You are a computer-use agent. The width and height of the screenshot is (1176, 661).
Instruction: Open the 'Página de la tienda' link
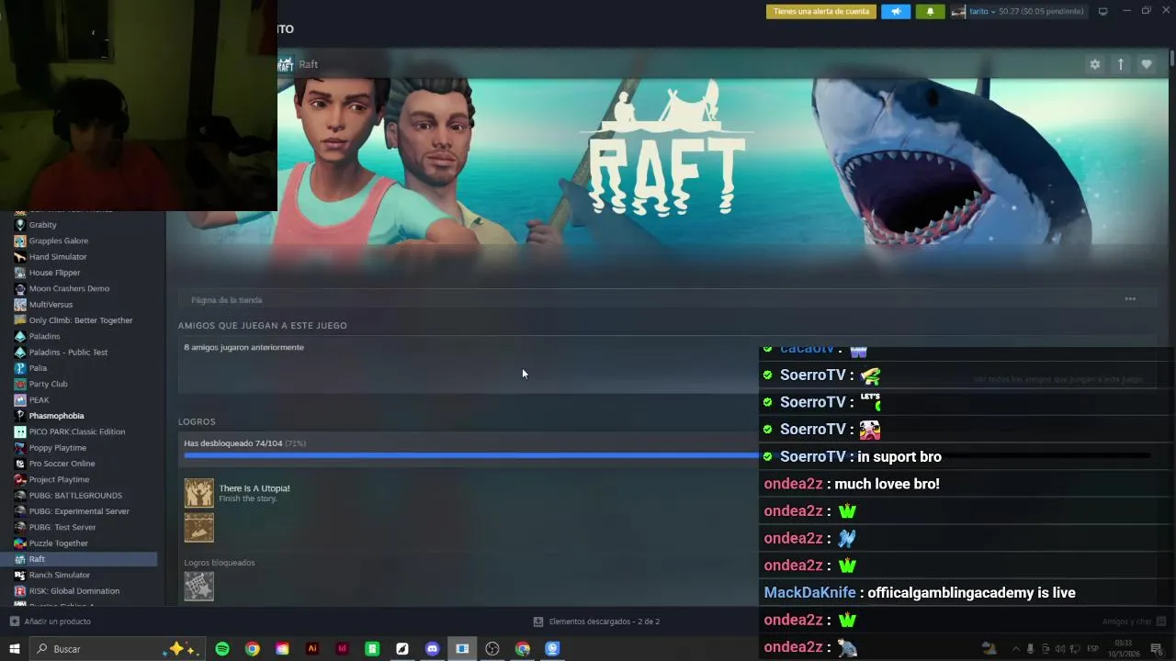(x=227, y=300)
